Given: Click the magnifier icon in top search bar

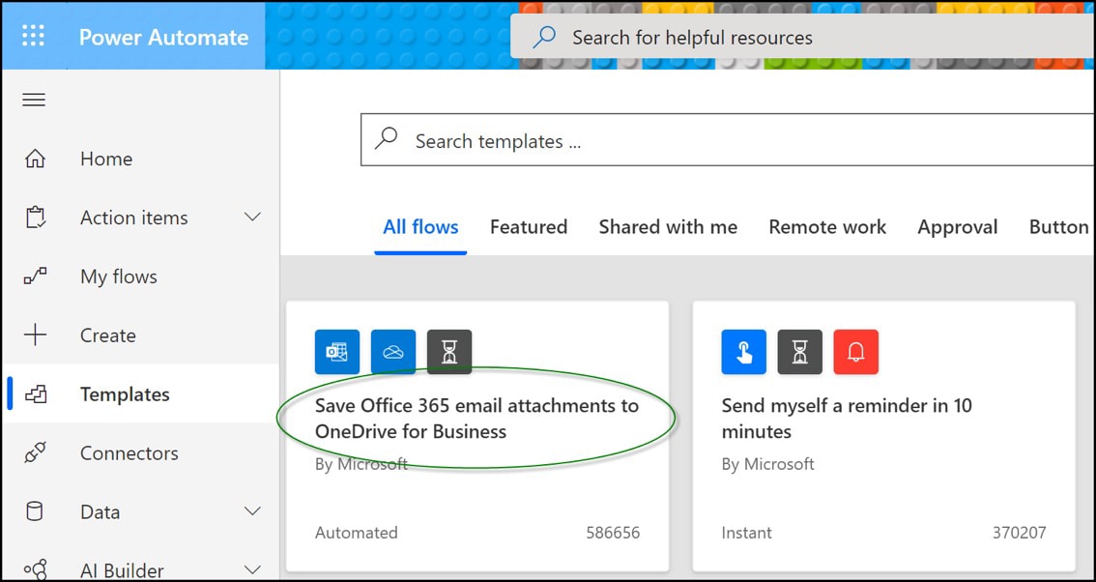Looking at the screenshot, I should point(544,37).
